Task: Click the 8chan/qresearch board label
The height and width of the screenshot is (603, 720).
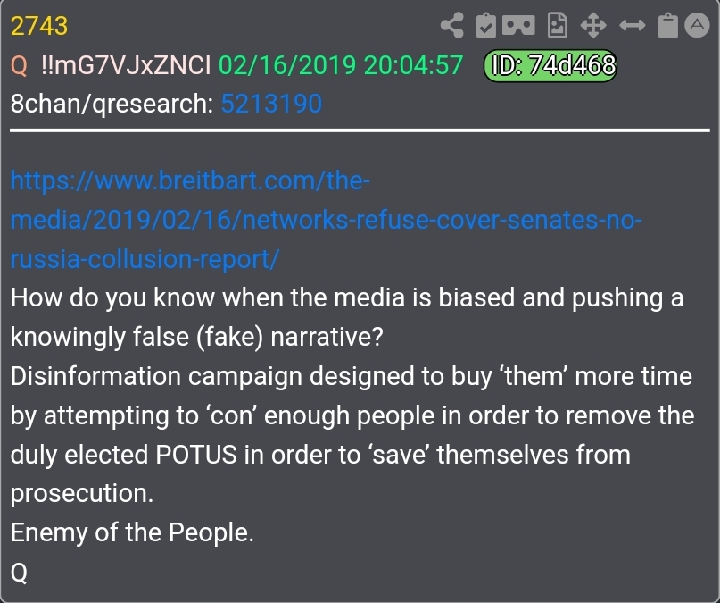Action: tap(112, 104)
